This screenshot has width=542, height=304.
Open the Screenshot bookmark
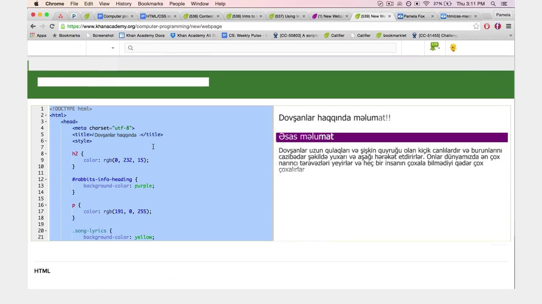(100, 35)
